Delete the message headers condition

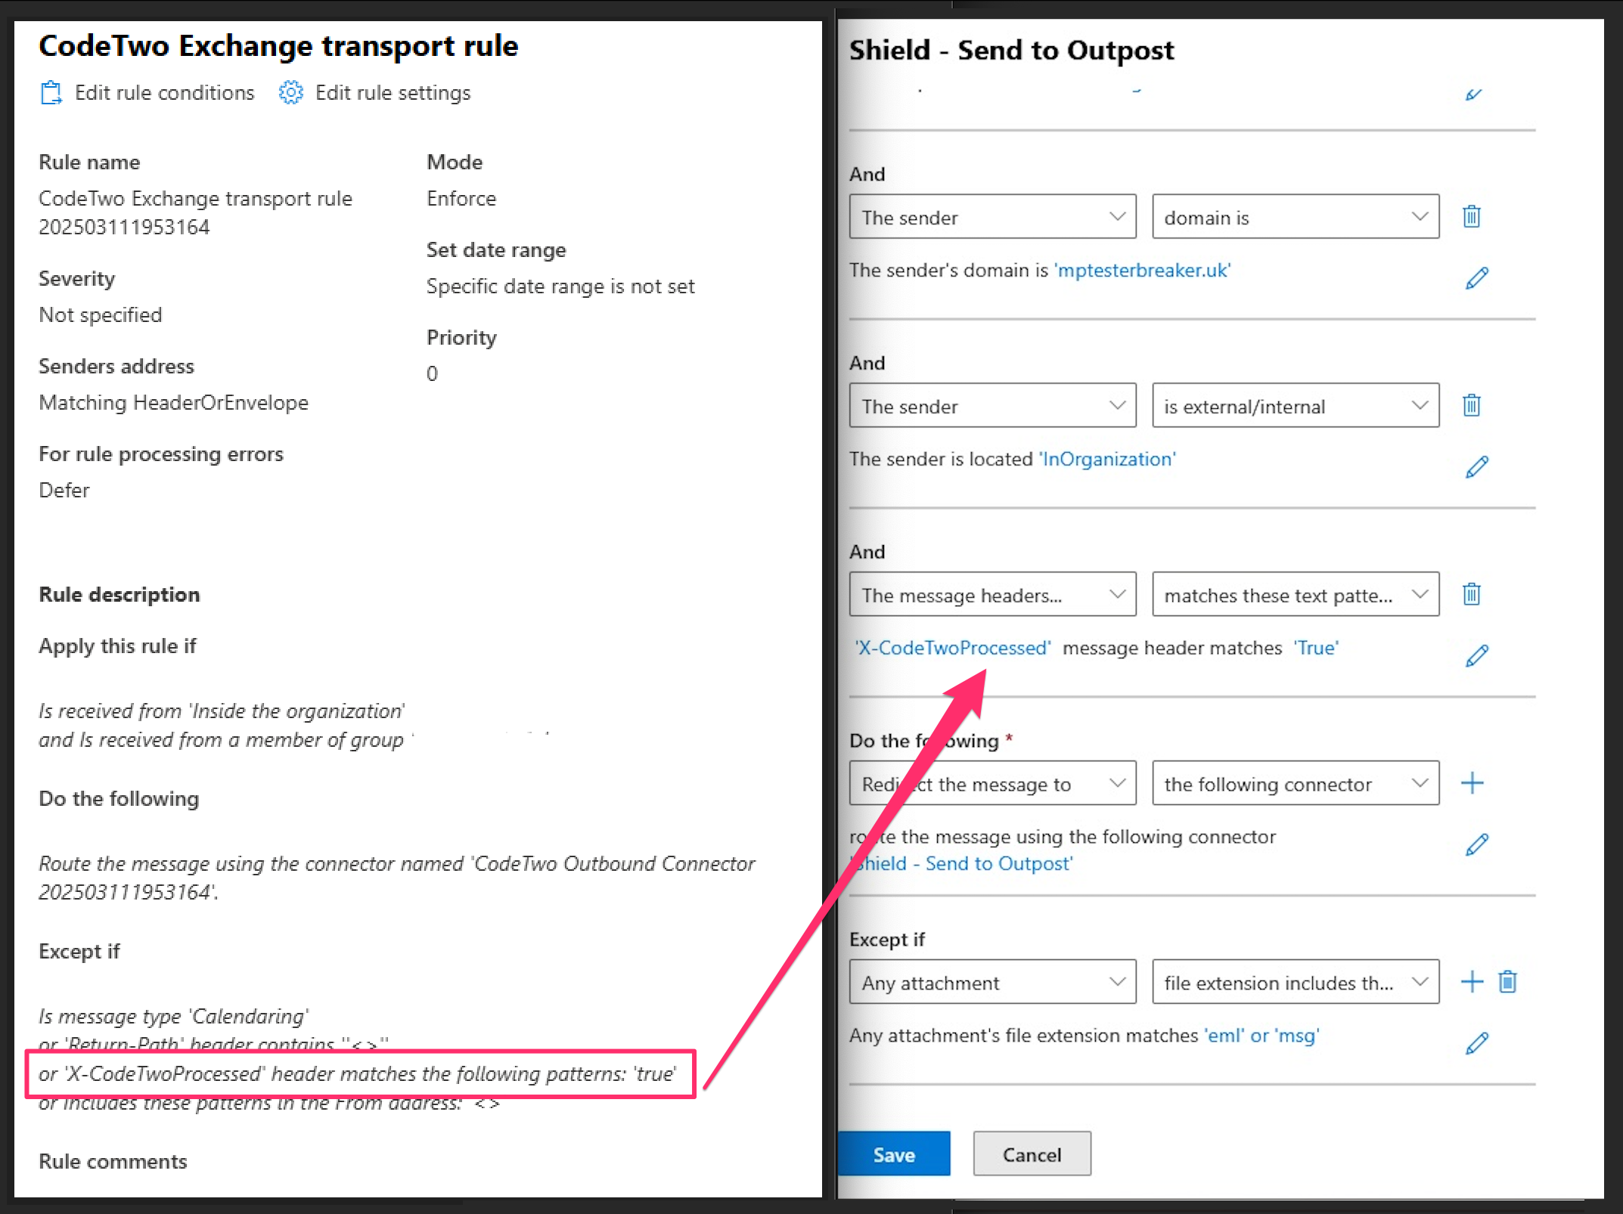coord(1471,595)
